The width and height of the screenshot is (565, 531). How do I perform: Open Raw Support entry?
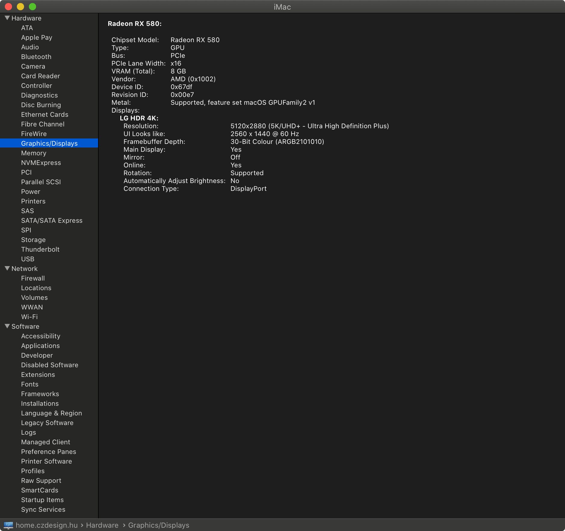pos(41,481)
